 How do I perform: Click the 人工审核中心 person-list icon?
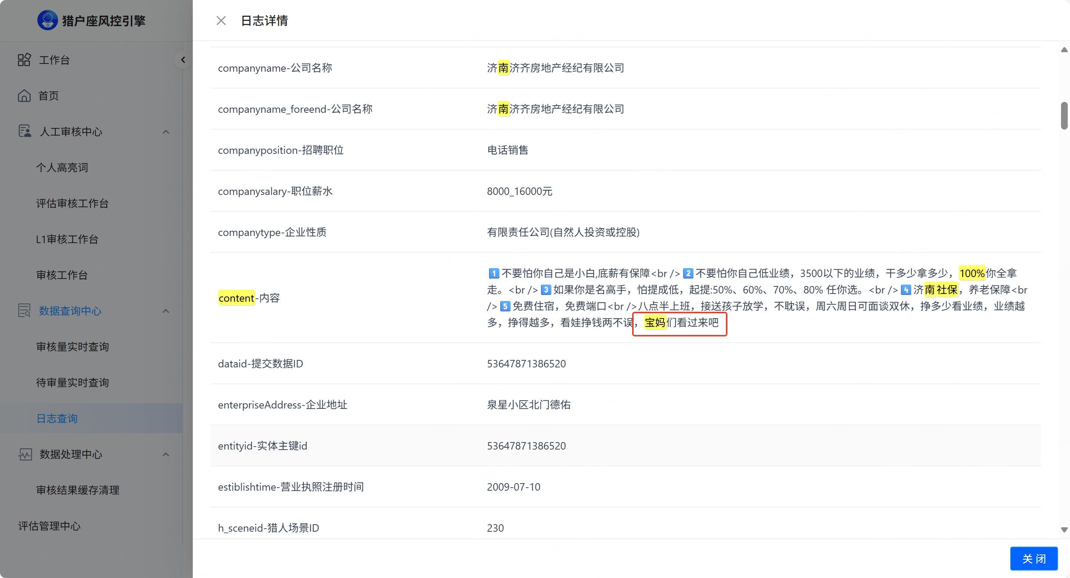click(25, 131)
